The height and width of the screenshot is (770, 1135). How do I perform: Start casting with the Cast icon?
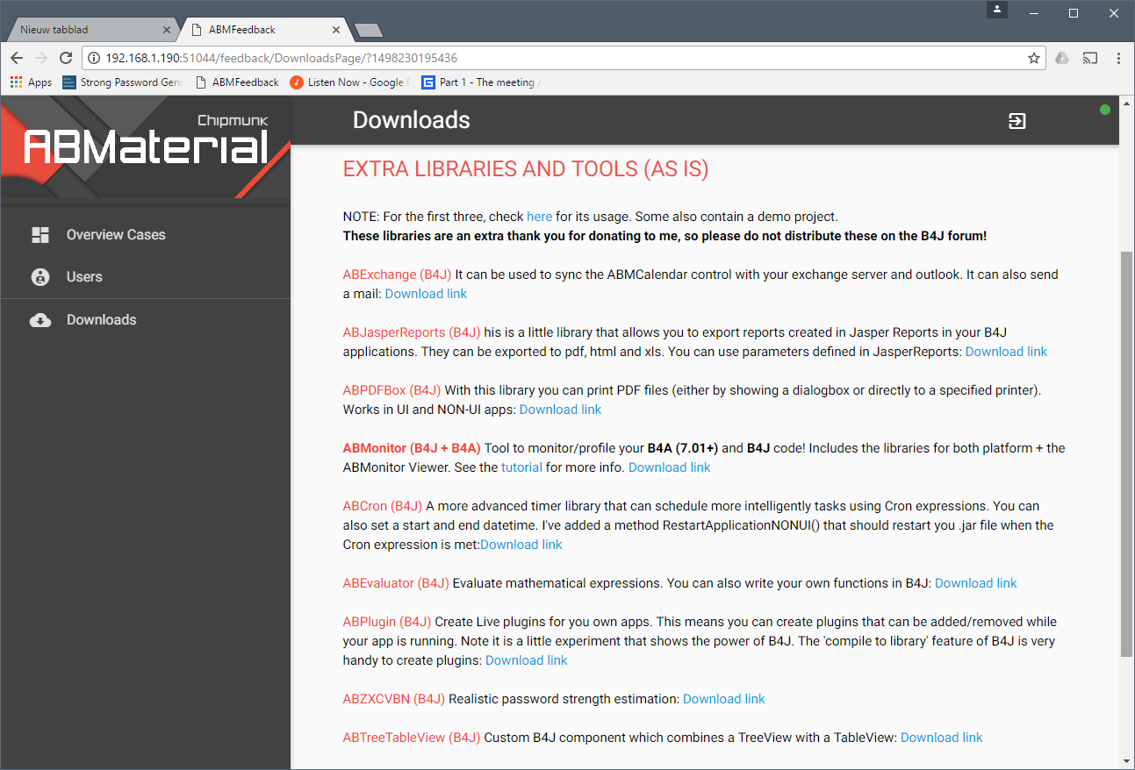[x=1090, y=57]
